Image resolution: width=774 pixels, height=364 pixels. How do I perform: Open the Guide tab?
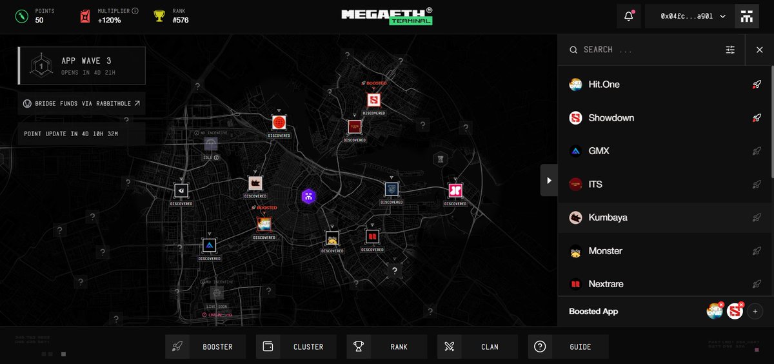click(568, 347)
